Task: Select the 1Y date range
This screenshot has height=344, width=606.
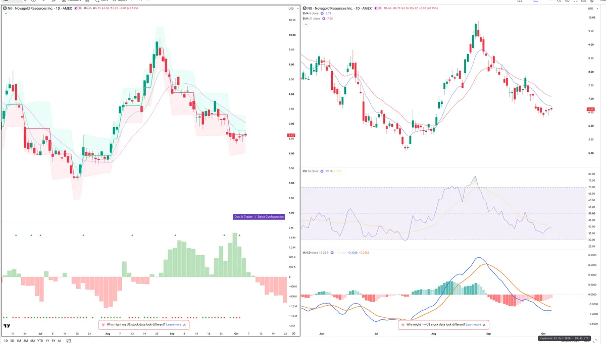Action: pos(47,341)
